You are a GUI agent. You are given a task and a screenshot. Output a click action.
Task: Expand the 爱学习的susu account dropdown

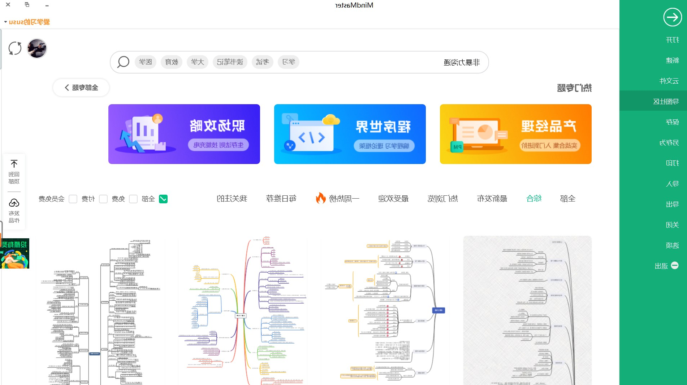27,22
